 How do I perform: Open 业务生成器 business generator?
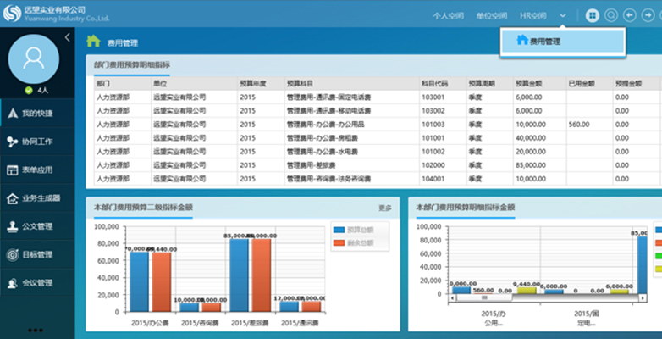pyautogui.click(x=36, y=198)
